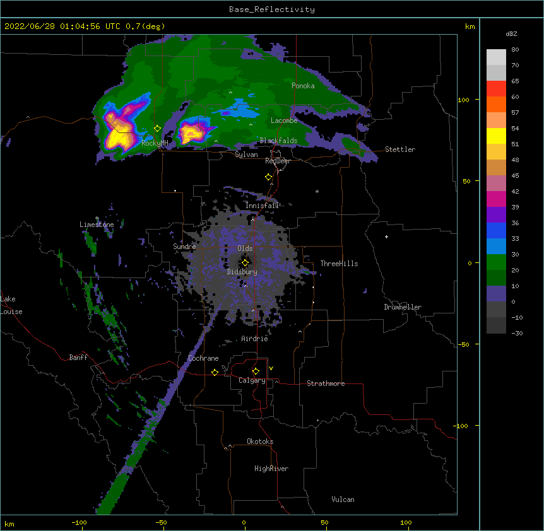Click the Limestone label

[97, 225]
